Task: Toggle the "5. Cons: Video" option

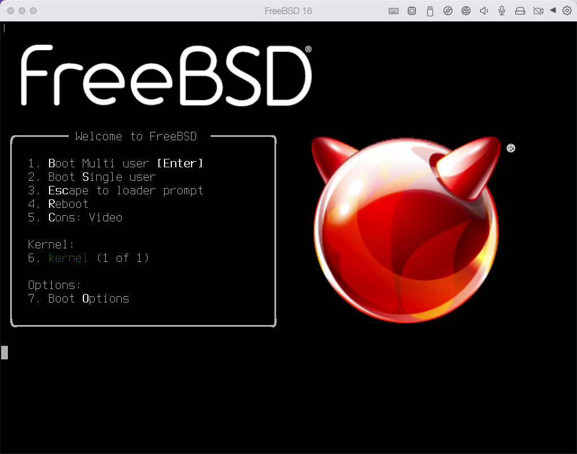Action: pos(75,217)
